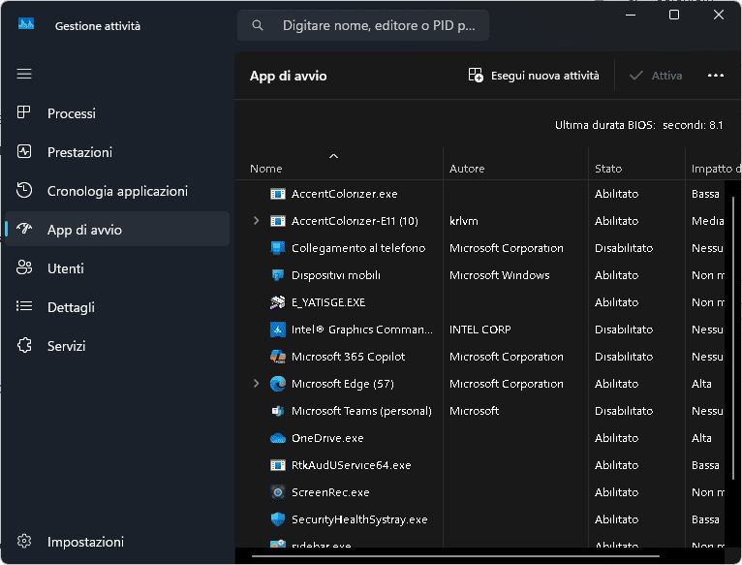The image size is (742, 565).
Task: Click the Attiva enable button
Action: pos(656,76)
